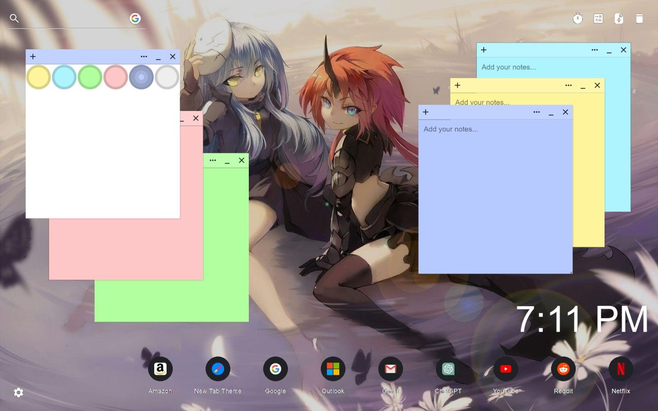Close the white note
The width and height of the screenshot is (658, 411).
(173, 57)
